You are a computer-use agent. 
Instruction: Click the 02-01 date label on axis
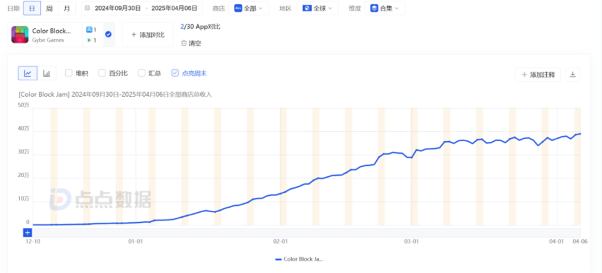pyautogui.click(x=280, y=242)
